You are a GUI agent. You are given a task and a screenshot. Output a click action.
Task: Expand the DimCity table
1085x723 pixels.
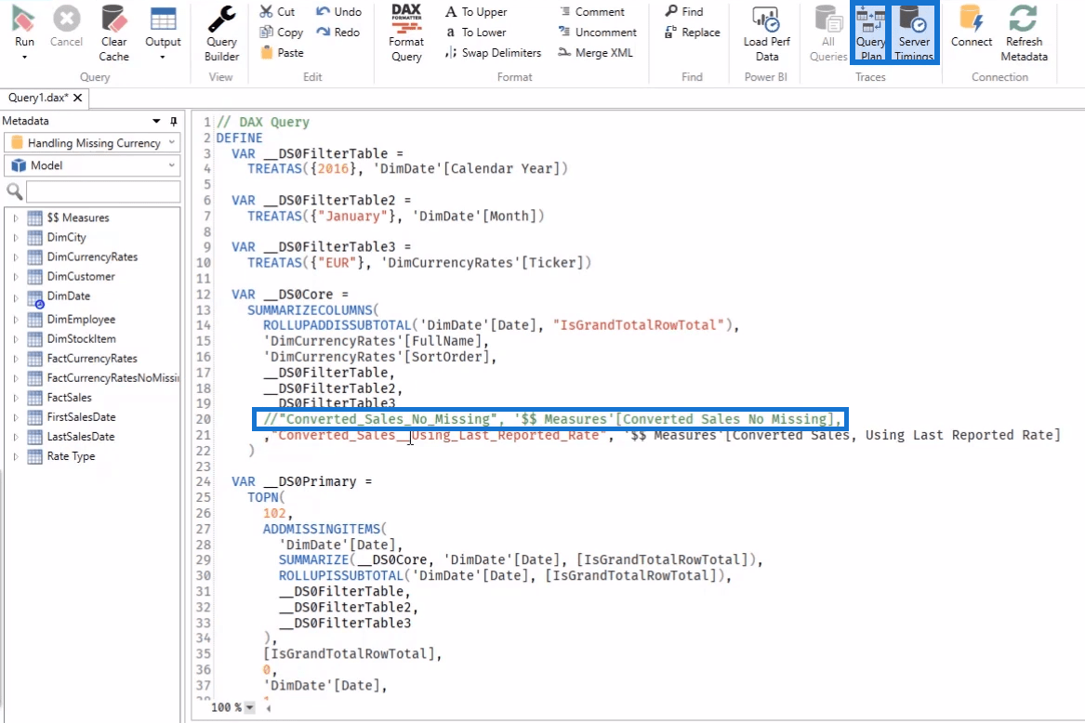(x=15, y=237)
